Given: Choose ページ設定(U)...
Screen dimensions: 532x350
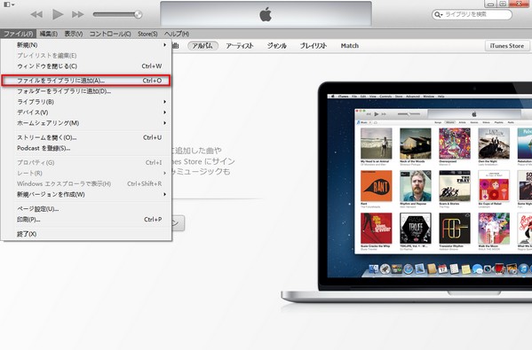Looking at the screenshot, I should (x=86, y=209).
